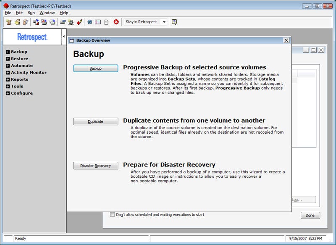Click the large 'Backup' page title
This screenshot has height=245, width=336.
point(89,54)
